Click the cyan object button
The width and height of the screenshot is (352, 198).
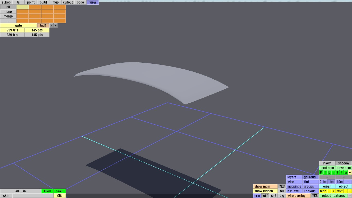tap(344, 186)
